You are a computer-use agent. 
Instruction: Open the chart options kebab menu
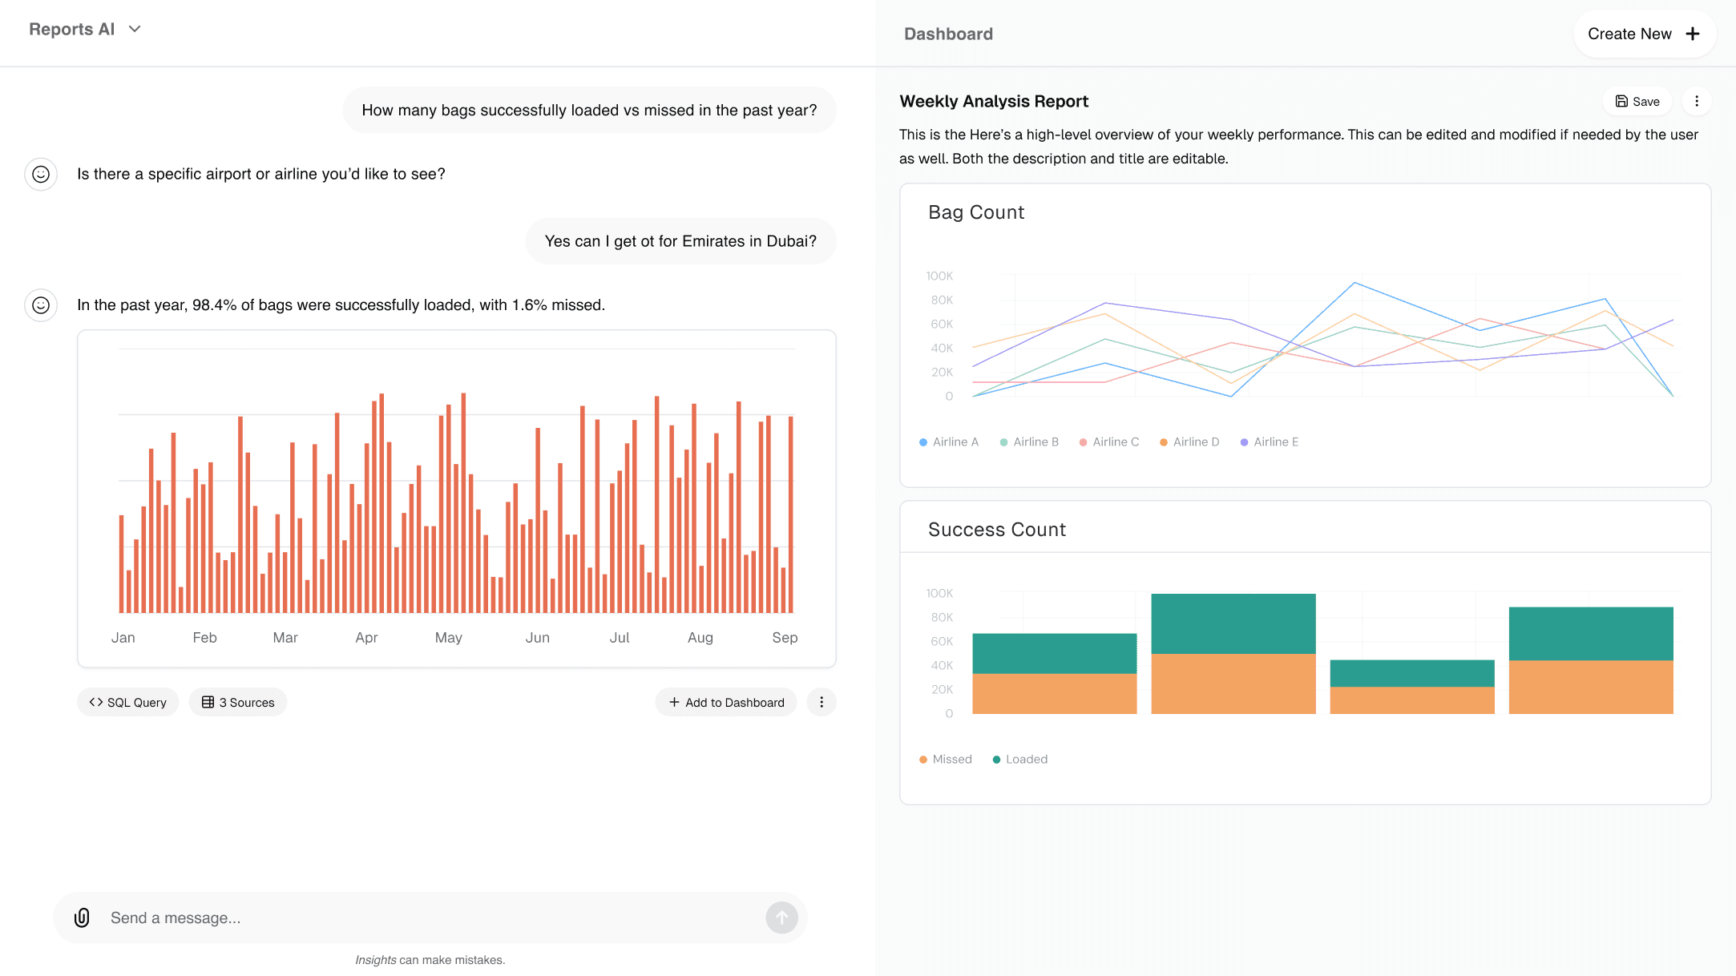tap(822, 702)
